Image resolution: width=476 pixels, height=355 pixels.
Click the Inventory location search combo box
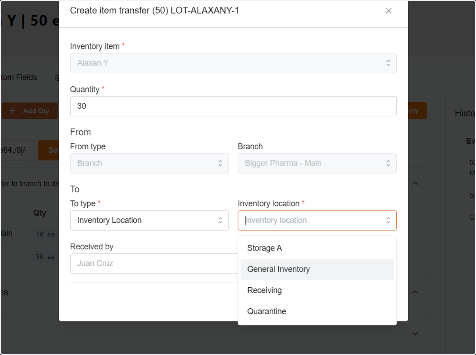point(317,220)
